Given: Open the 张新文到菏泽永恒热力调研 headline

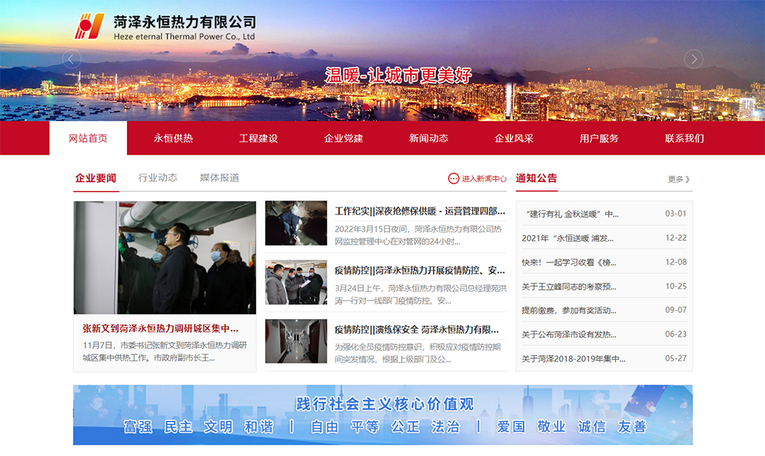Looking at the screenshot, I should [161, 328].
